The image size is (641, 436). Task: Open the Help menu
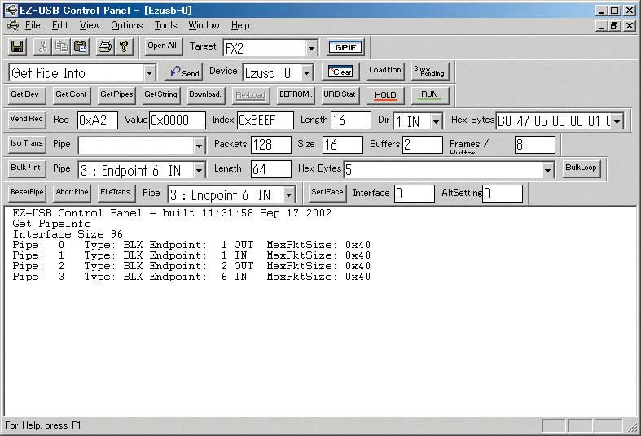click(x=240, y=25)
